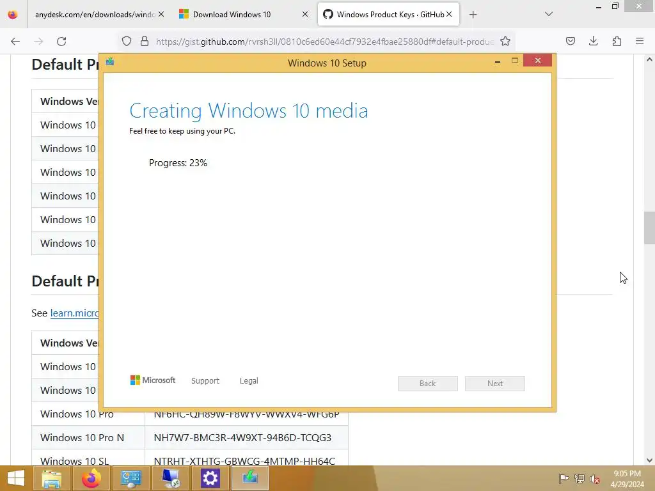Switch to Firefox on the taskbar

coord(91,478)
